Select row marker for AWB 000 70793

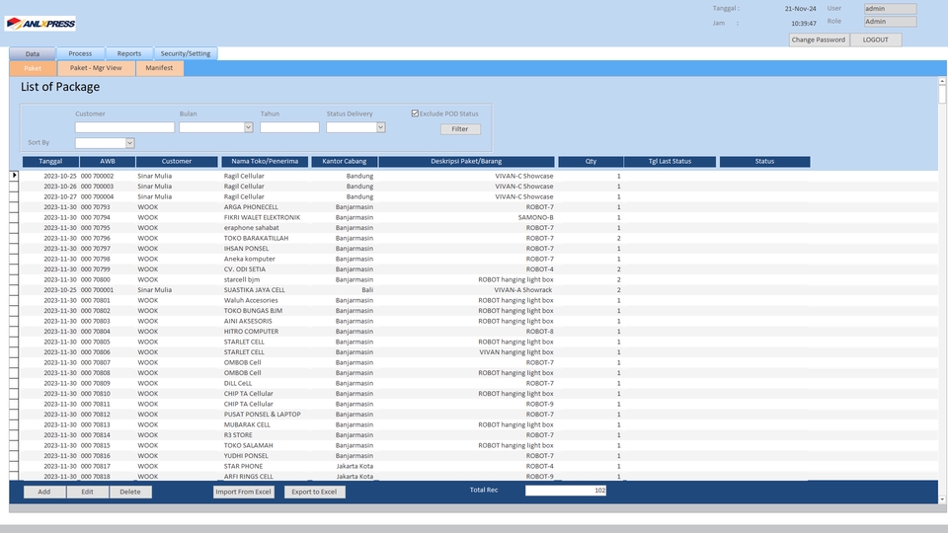click(14, 206)
